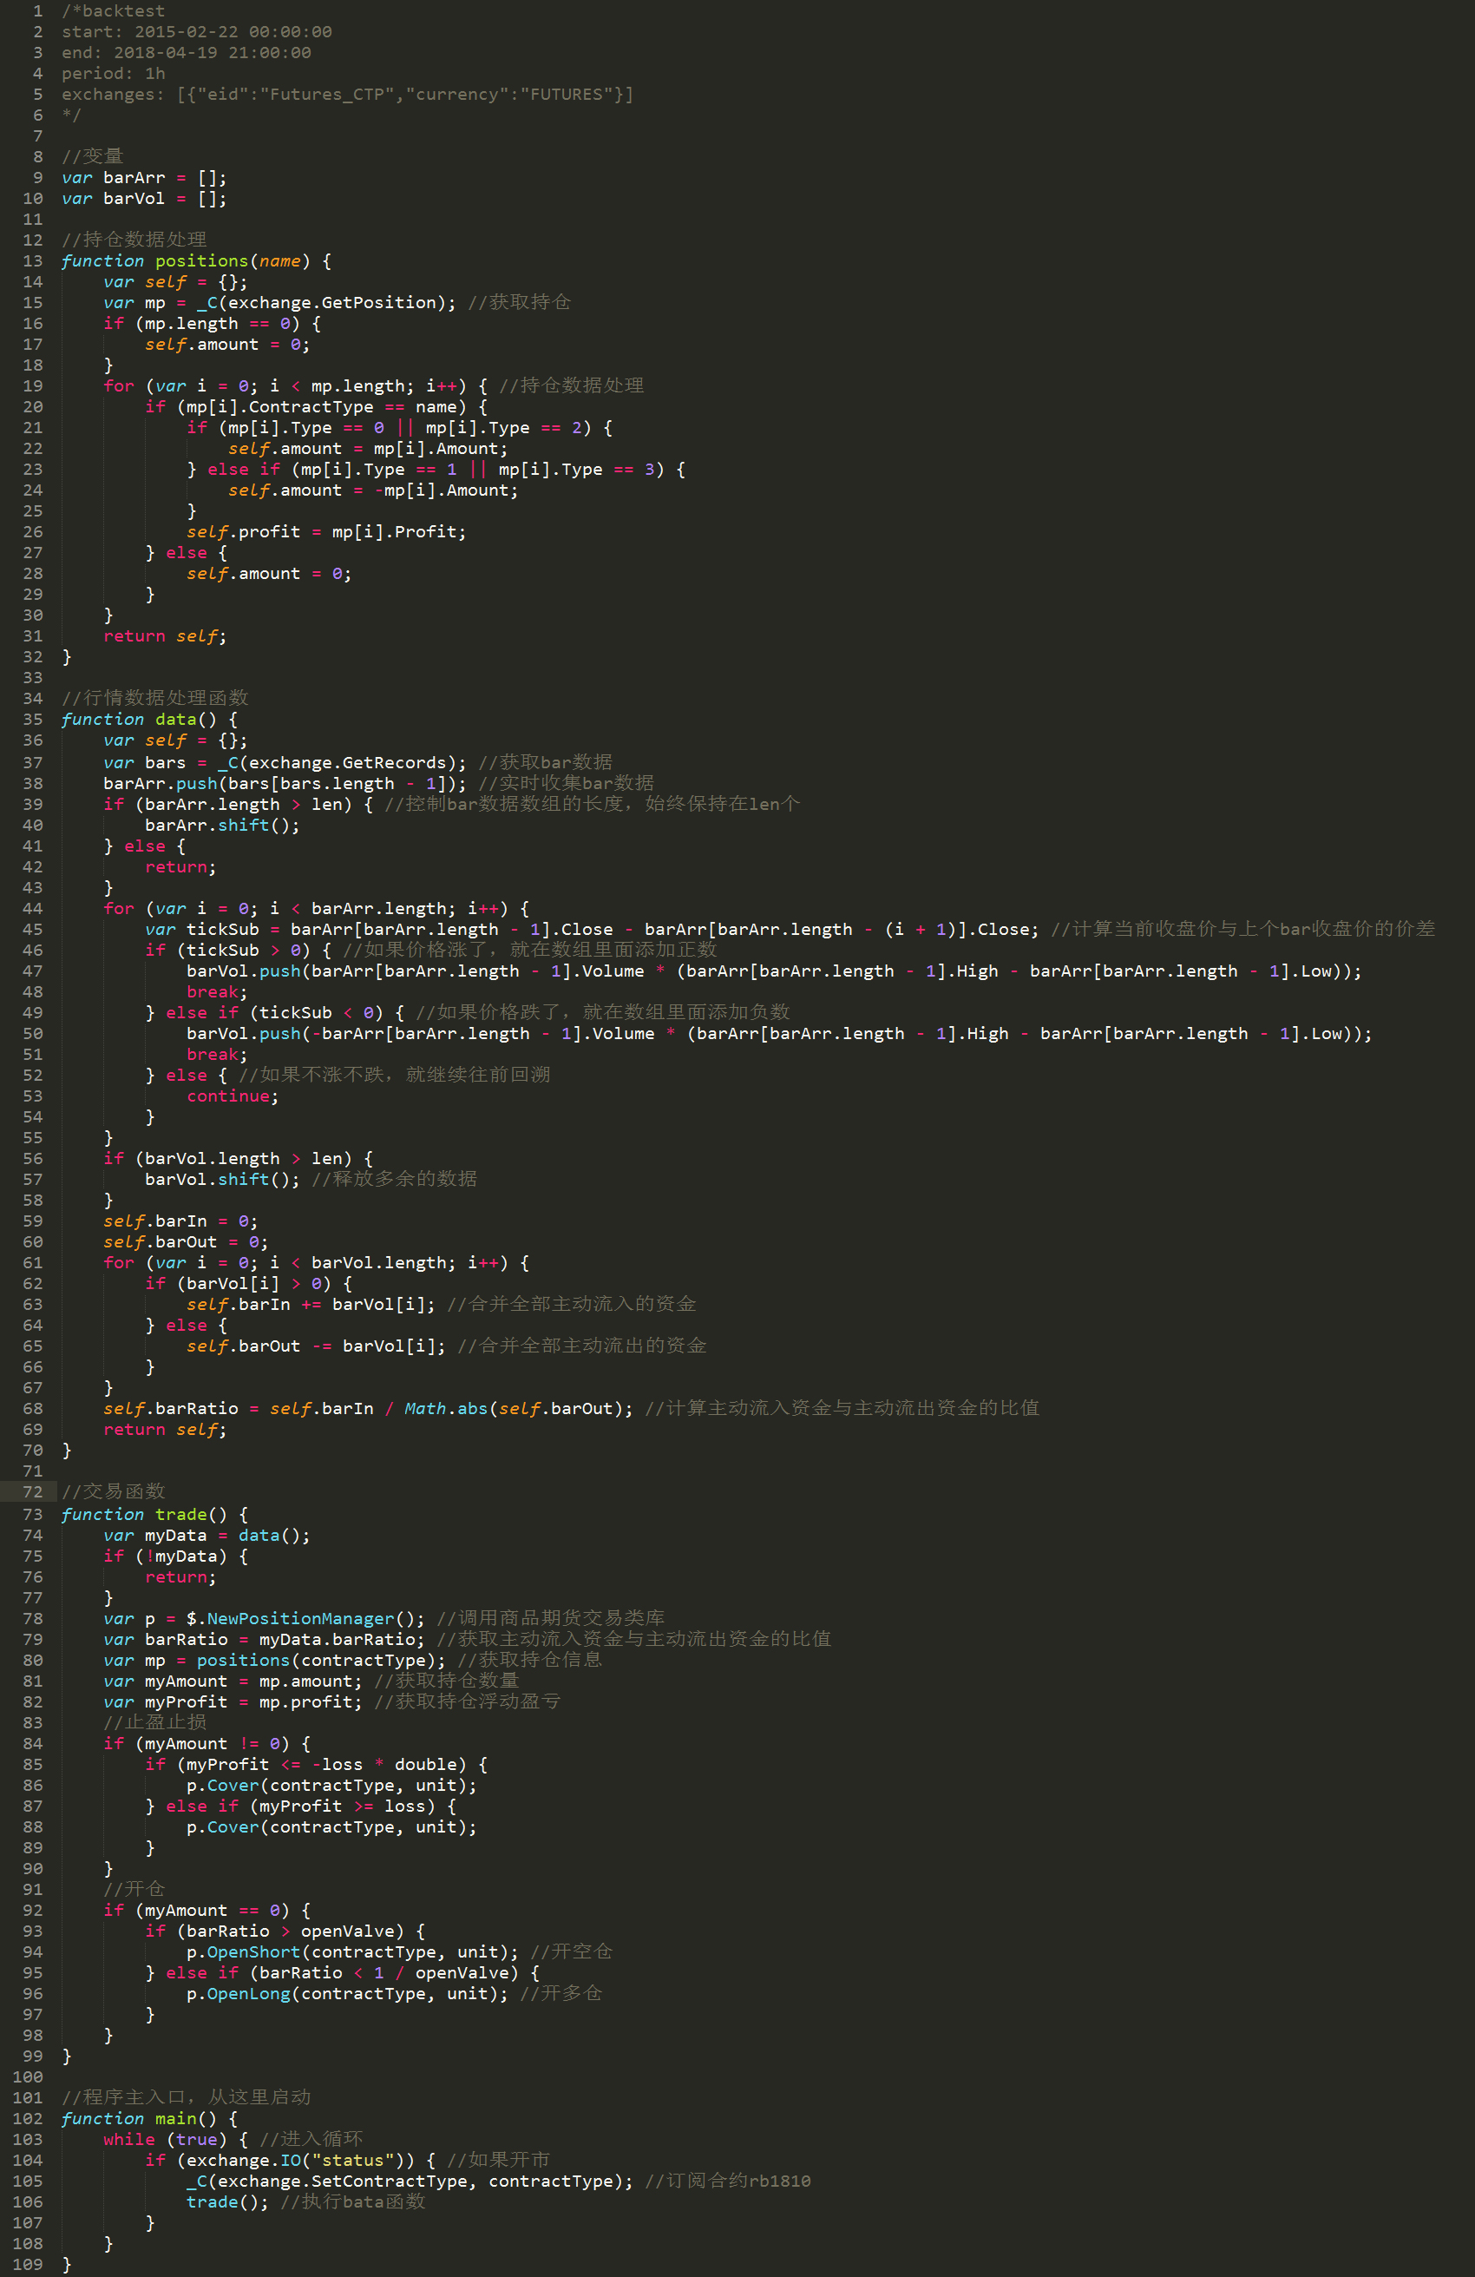Click the "period: 1h" backtest setting
Screen dimensions: 1475x2277
[x=113, y=74]
